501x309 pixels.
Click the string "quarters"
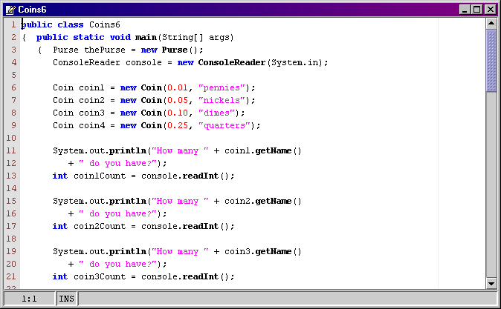[224, 125]
